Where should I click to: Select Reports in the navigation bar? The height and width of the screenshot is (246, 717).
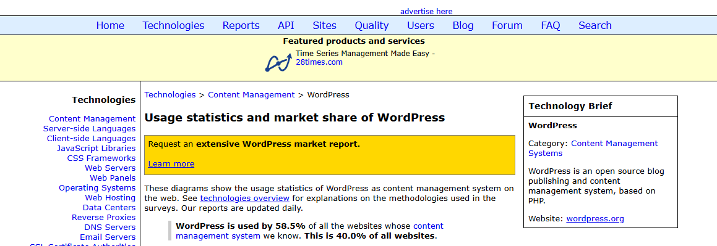pos(241,25)
